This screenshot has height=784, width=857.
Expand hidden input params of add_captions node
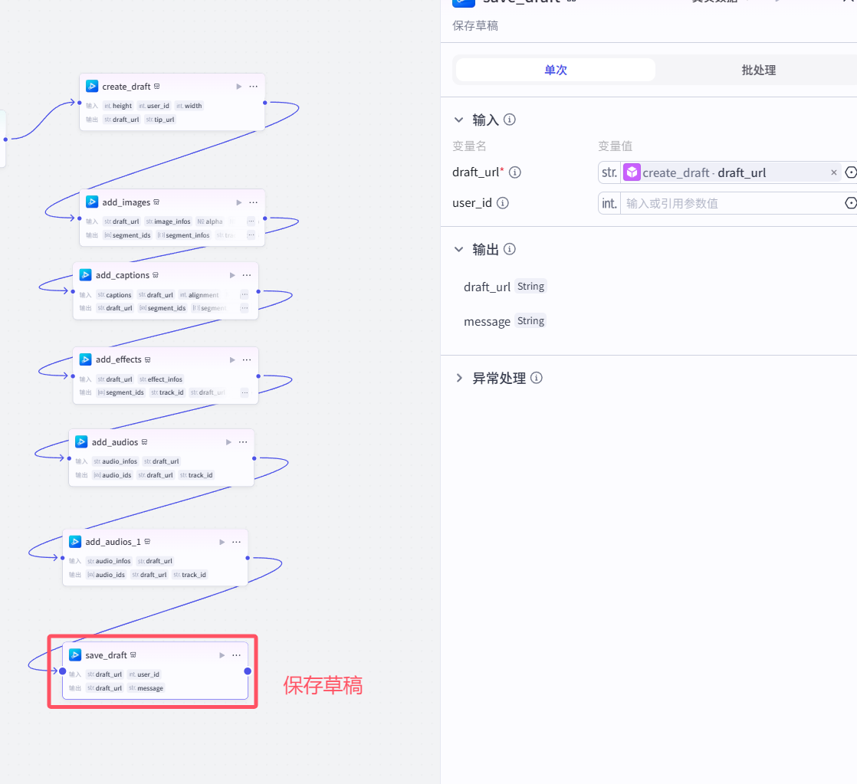click(x=245, y=294)
